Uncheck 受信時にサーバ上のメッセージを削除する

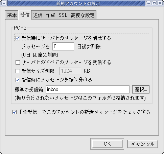click(18, 38)
